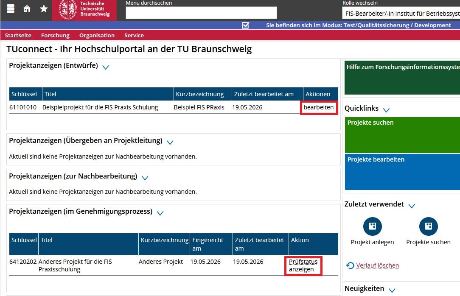Collapse im Genehmigungsprozess section
Screen dimensions: 460x296
160,213
